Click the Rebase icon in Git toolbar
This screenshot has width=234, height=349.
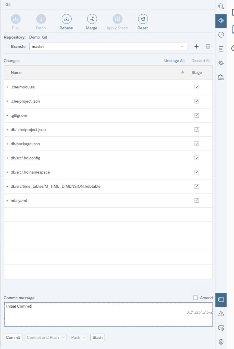[66, 19]
